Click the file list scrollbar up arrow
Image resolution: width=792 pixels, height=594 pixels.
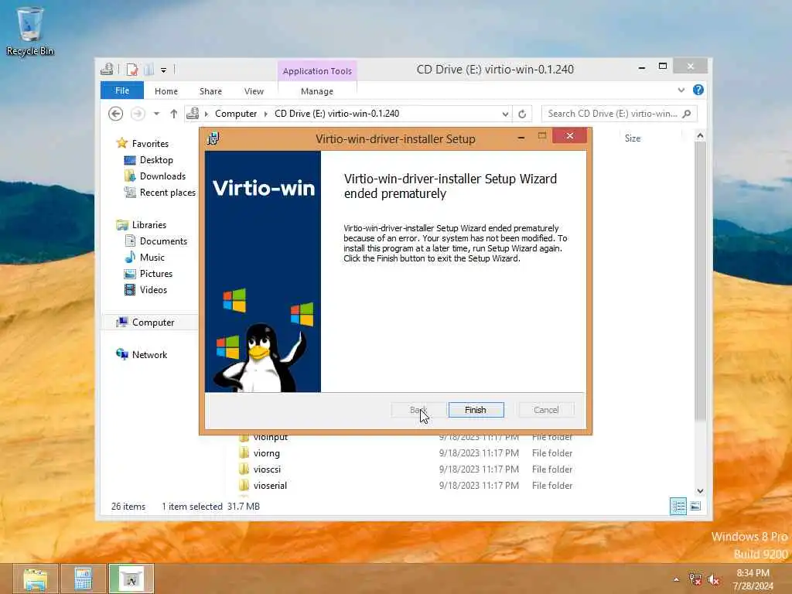[700, 135]
